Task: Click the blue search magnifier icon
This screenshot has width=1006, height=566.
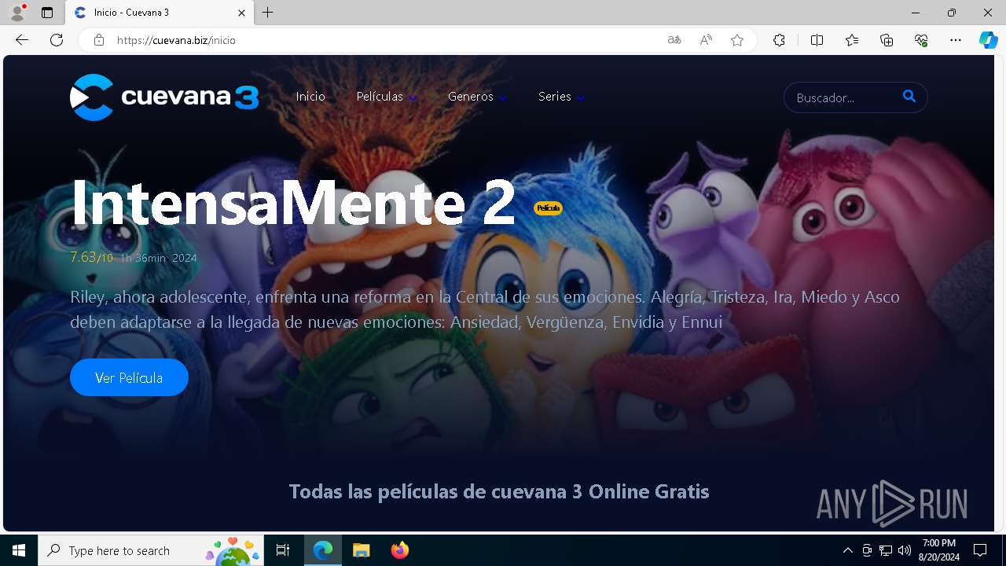Action: 909,96
